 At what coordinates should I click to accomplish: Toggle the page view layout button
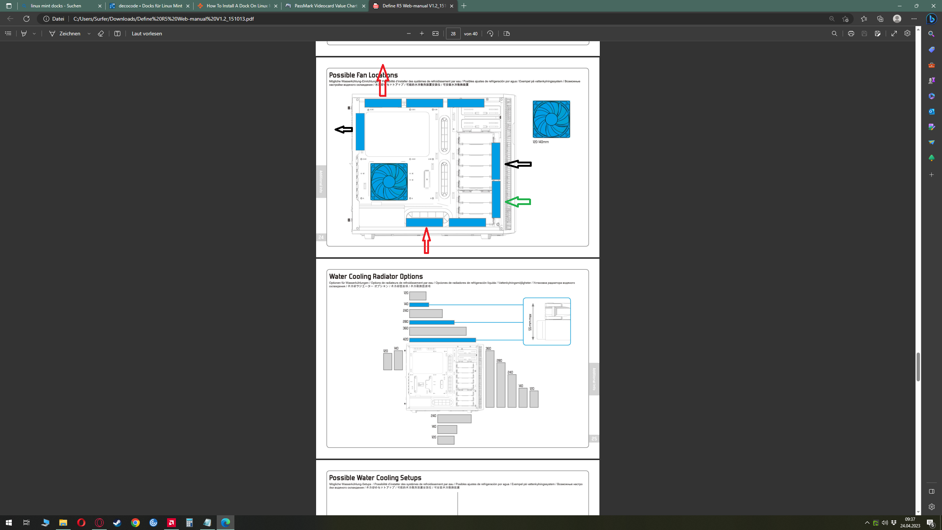(x=507, y=33)
